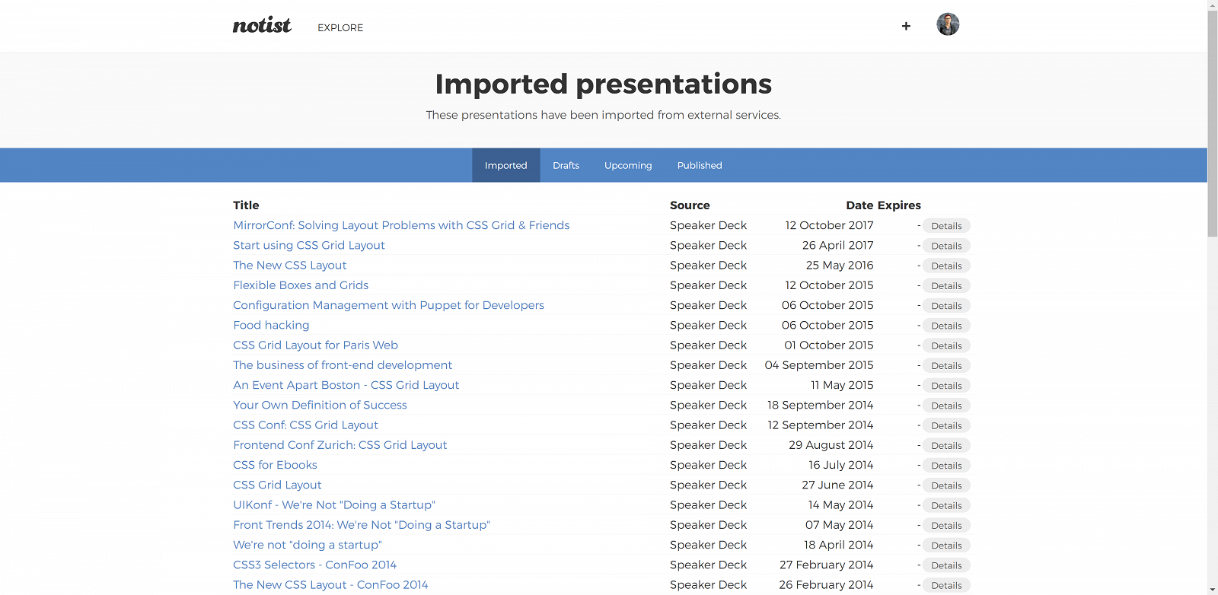Open the 27 June 2014 CSS Grid Layout link
Screen dimensions: 1218x595
point(277,485)
